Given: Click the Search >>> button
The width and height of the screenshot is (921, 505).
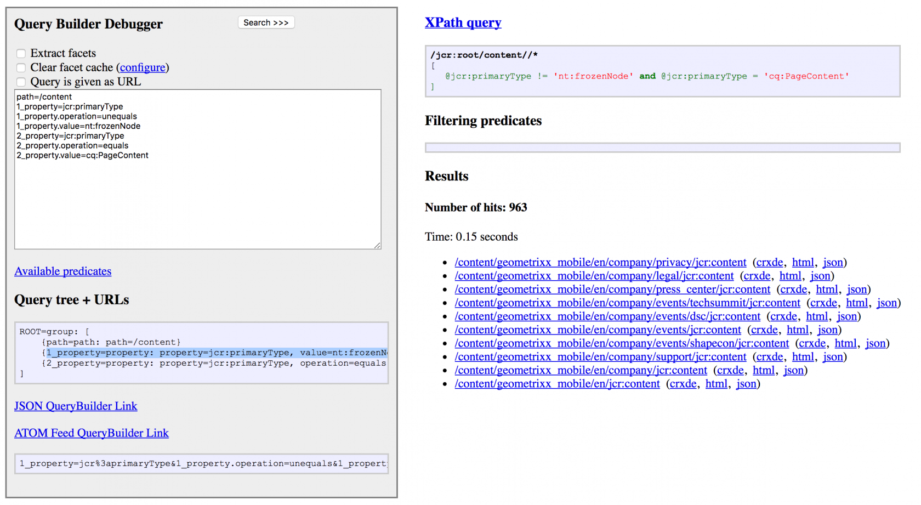Looking at the screenshot, I should click(266, 22).
